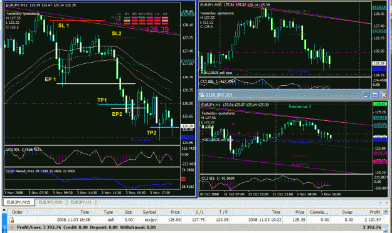Switch to the EURJPY,M15 chart tab
The height and width of the screenshot is (233, 392).
(x=18, y=202)
